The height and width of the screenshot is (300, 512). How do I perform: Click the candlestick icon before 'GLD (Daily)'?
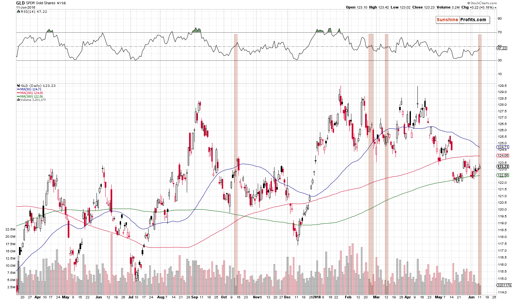coord(18,86)
